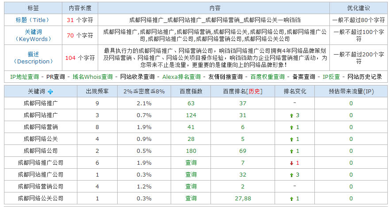The width and height of the screenshot is (390, 207).
Task: Click Baidu rank 6 for 成都网络营销
Action: point(243,127)
